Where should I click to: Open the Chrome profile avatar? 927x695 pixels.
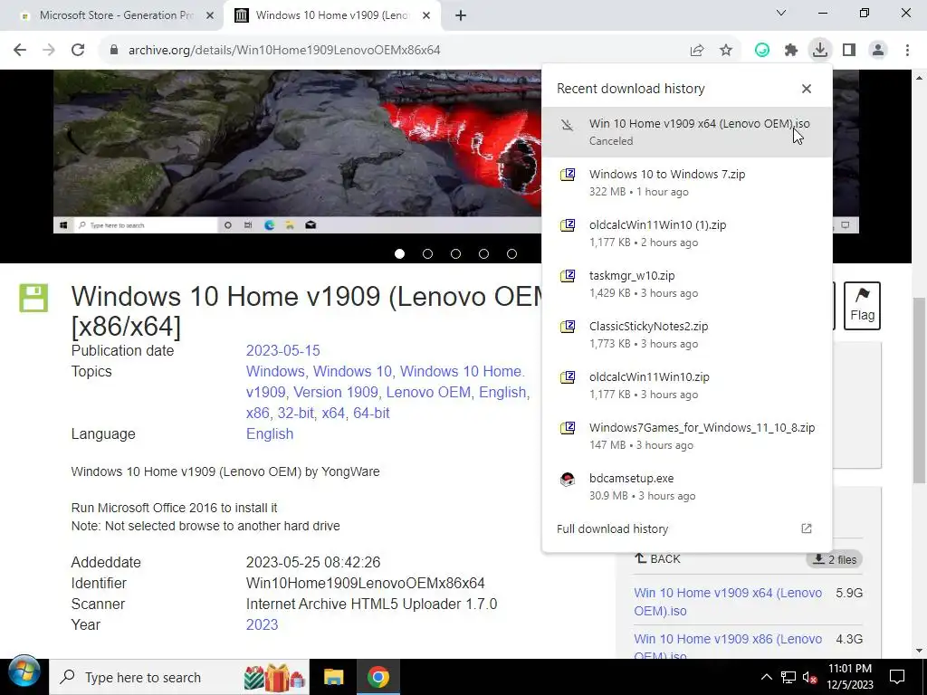click(x=878, y=51)
